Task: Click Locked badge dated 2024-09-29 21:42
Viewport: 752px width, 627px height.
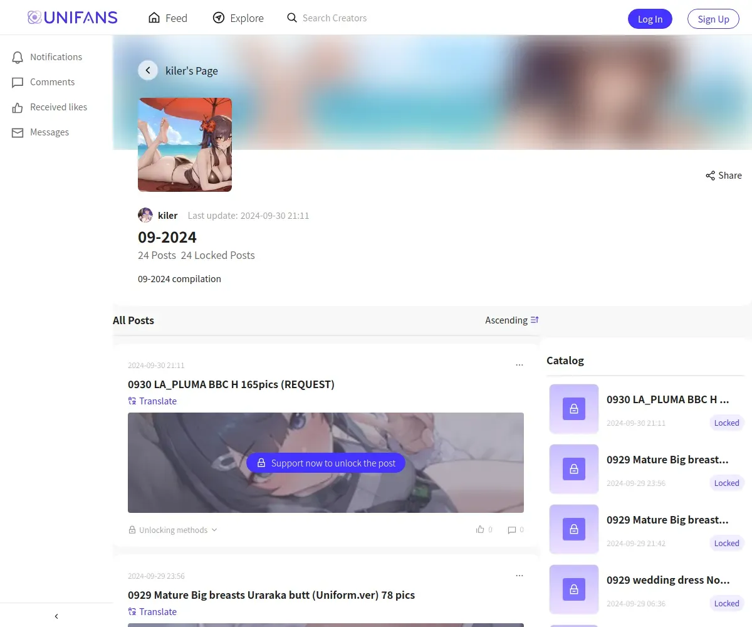Action: 726,543
